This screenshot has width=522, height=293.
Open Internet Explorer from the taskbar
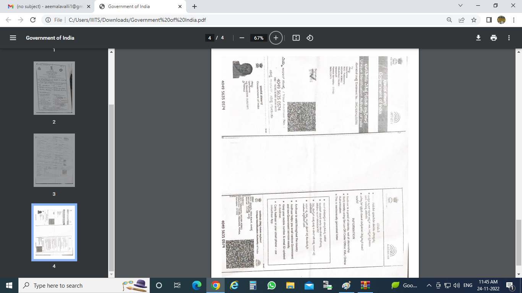tap(234, 285)
